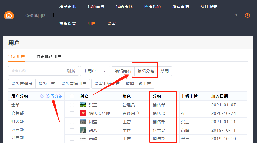Check the box next to 周莹
The image size is (257, 143).
(x=72, y=122)
